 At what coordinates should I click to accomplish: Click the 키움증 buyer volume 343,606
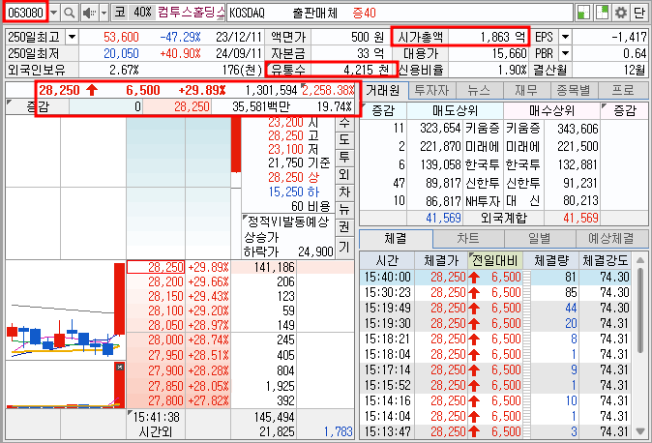coord(578,129)
